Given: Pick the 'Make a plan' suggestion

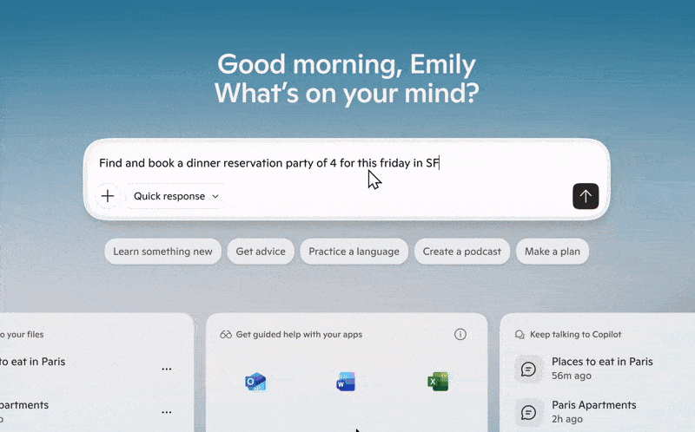Looking at the screenshot, I should coord(552,252).
